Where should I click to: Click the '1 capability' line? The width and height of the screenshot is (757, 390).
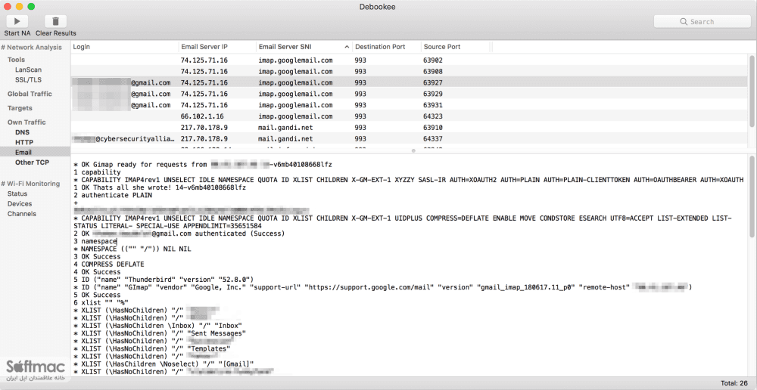(x=97, y=172)
